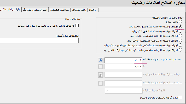Click the clock icon next to ساعت بیداری field
This screenshot has height=104, width=186.
(x=101, y=83)
